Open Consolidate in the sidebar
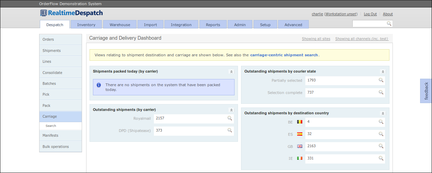The image size is (432, 173). click(x=61, y=73)
